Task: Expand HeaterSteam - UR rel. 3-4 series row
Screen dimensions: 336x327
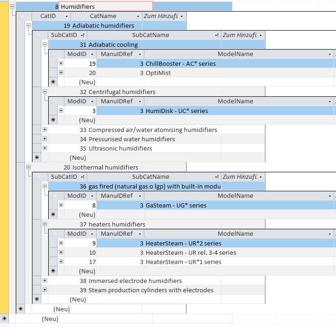Action: coord(61,252)
